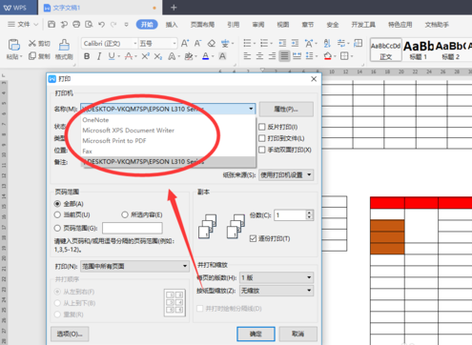The image size is (472, 345).
Task: Click the red font color swatch
Action: coord(206,56)
